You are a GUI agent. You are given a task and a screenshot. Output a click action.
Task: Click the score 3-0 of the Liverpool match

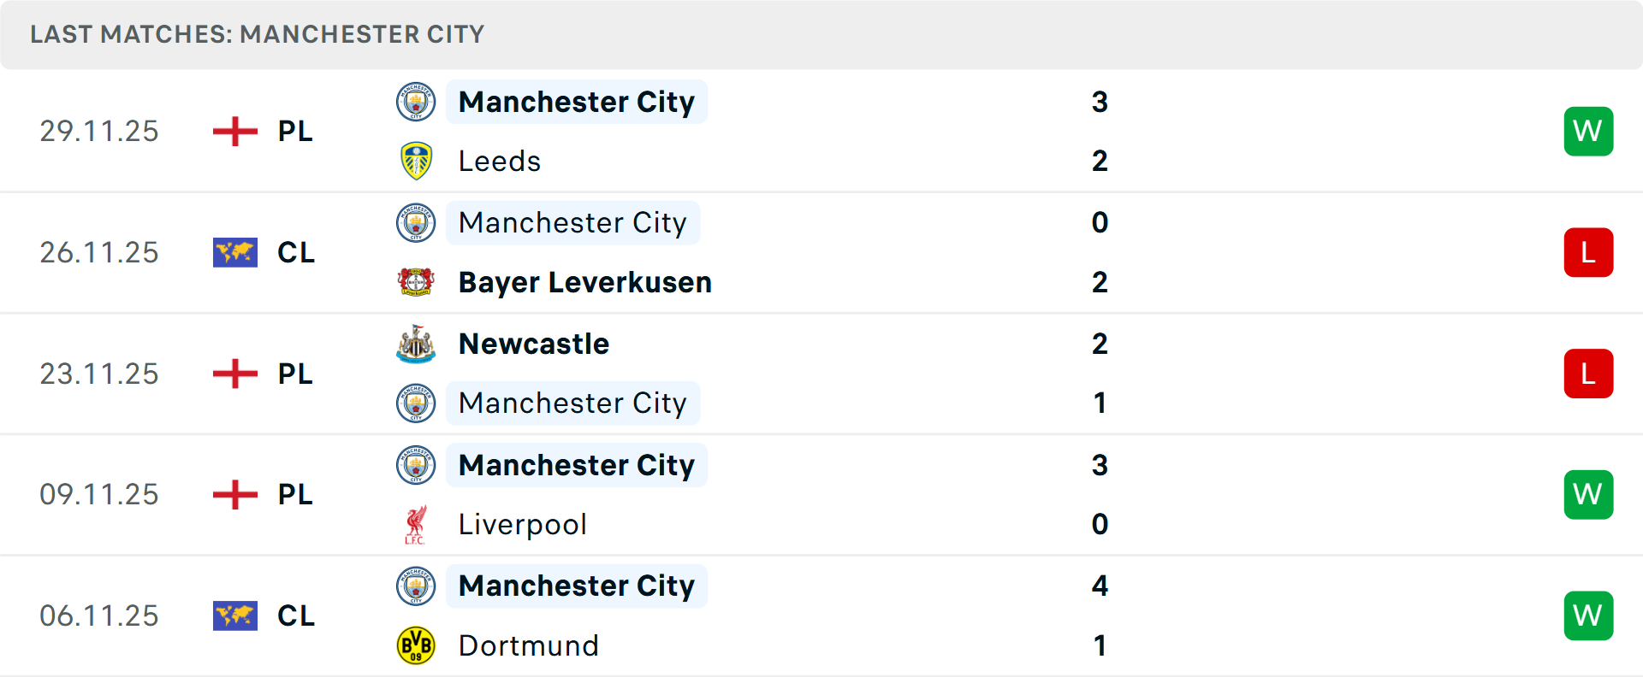tap(1100, 494)
